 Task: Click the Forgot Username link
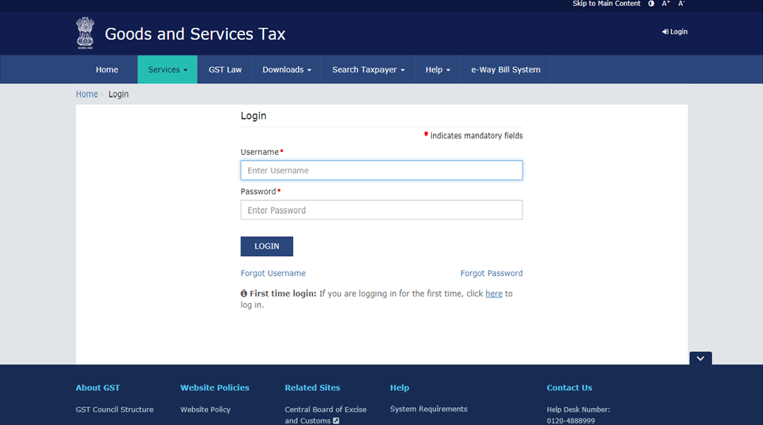click(273, 273)
